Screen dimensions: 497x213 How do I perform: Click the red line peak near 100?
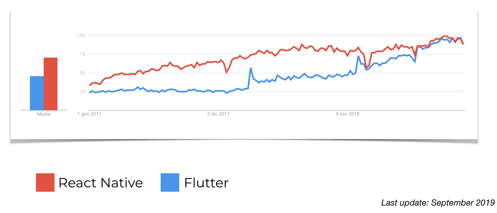445,36
